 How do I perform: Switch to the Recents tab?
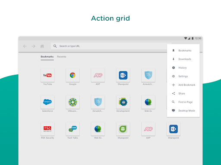coord(62,57)
